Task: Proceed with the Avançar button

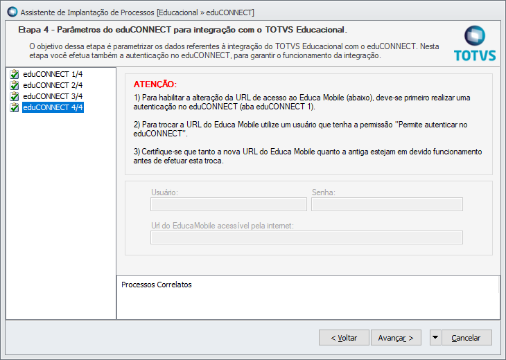Action: tap(396, 337)
